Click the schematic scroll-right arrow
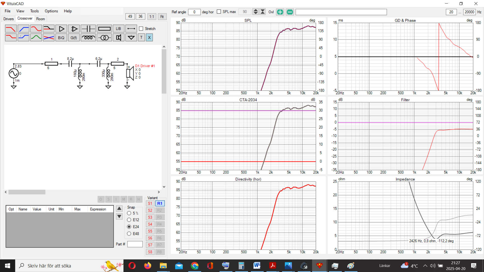The height and width of the screenshot is (272, 484). coord(159,192)
